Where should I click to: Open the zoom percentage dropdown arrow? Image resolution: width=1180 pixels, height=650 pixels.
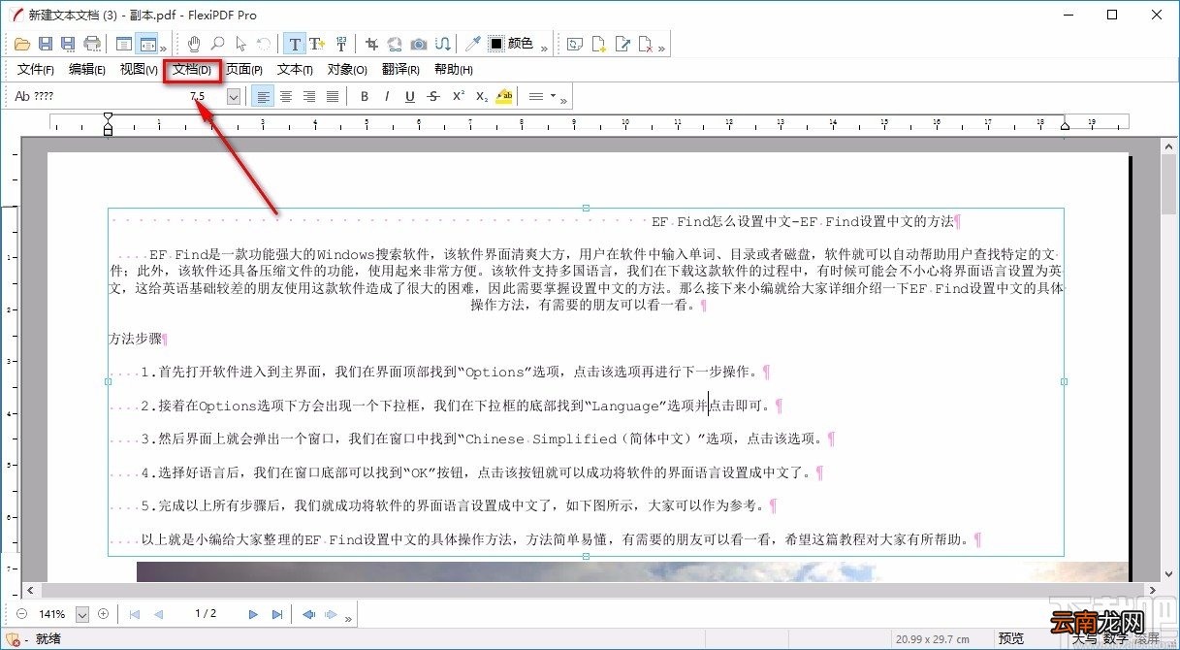tap(81, 614)
